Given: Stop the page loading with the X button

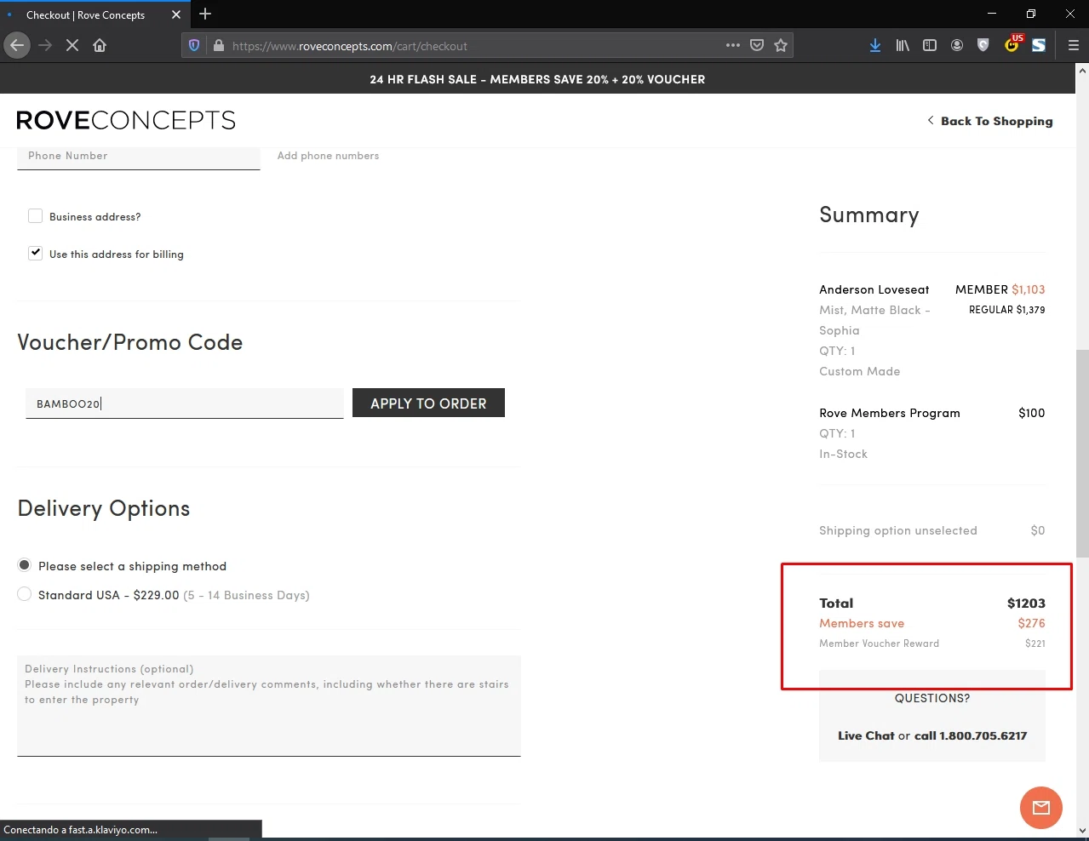Looking at the screenshot, I should (x=72, y=45).
